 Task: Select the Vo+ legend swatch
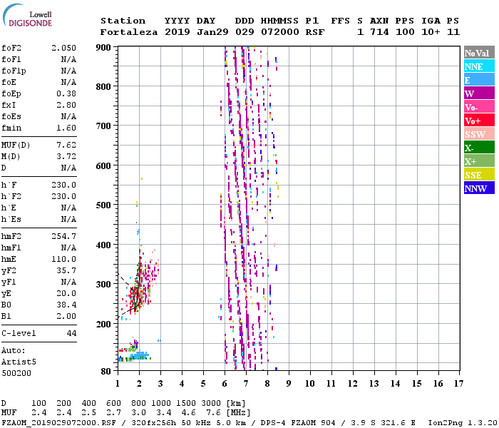point(479,121)
